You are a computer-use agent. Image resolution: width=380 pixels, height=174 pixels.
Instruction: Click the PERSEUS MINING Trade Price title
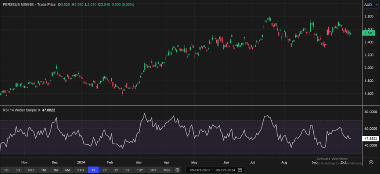(28, 4)
